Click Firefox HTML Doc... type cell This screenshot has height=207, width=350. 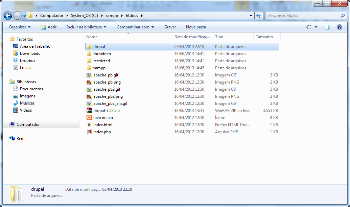click(x=233, y=125)
